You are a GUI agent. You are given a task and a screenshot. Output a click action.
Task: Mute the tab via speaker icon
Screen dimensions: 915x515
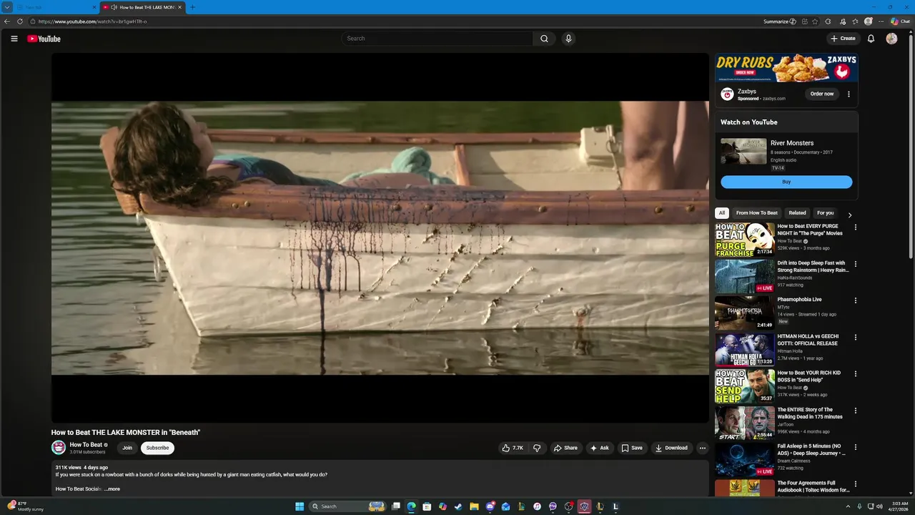point(114,7)
